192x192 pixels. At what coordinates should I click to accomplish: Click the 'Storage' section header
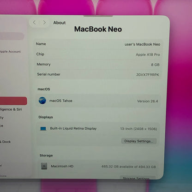tap(46, 156)
